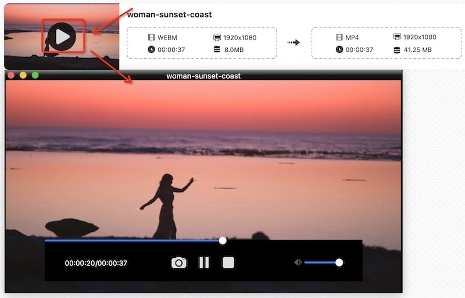Pause the video playback
The width and height of the screenshot is (465, 298).
204,262
